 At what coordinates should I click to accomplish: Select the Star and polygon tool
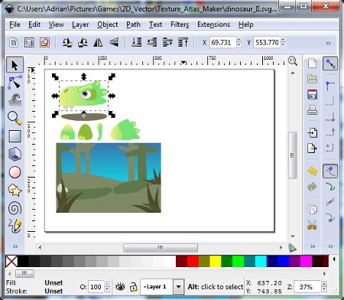15,190
